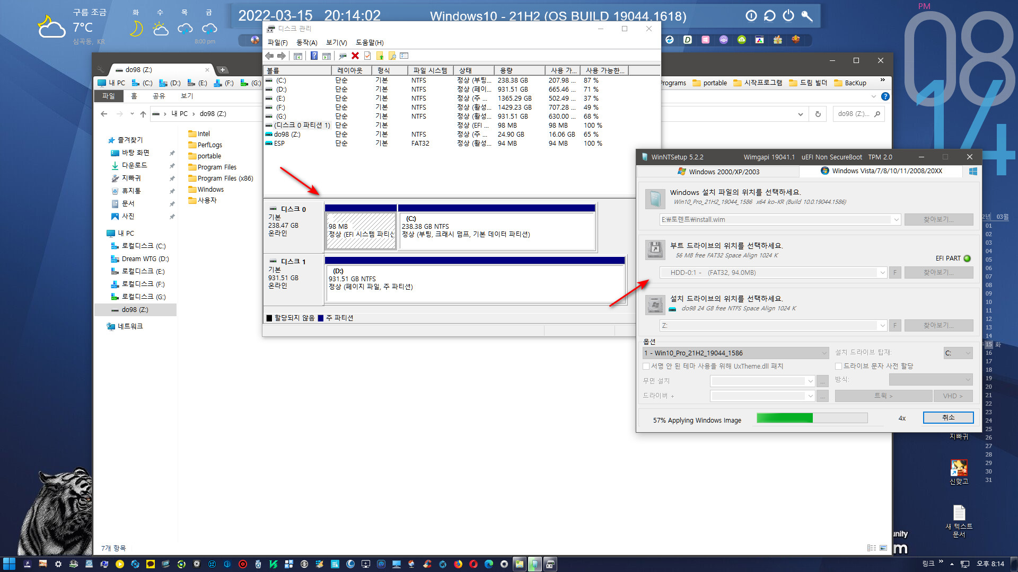Refresh the Explorer address bar

818,114
